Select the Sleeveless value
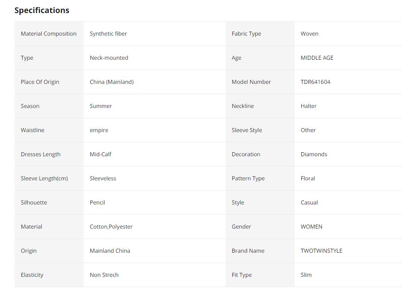The image size is (402, 295). [103, 178]
